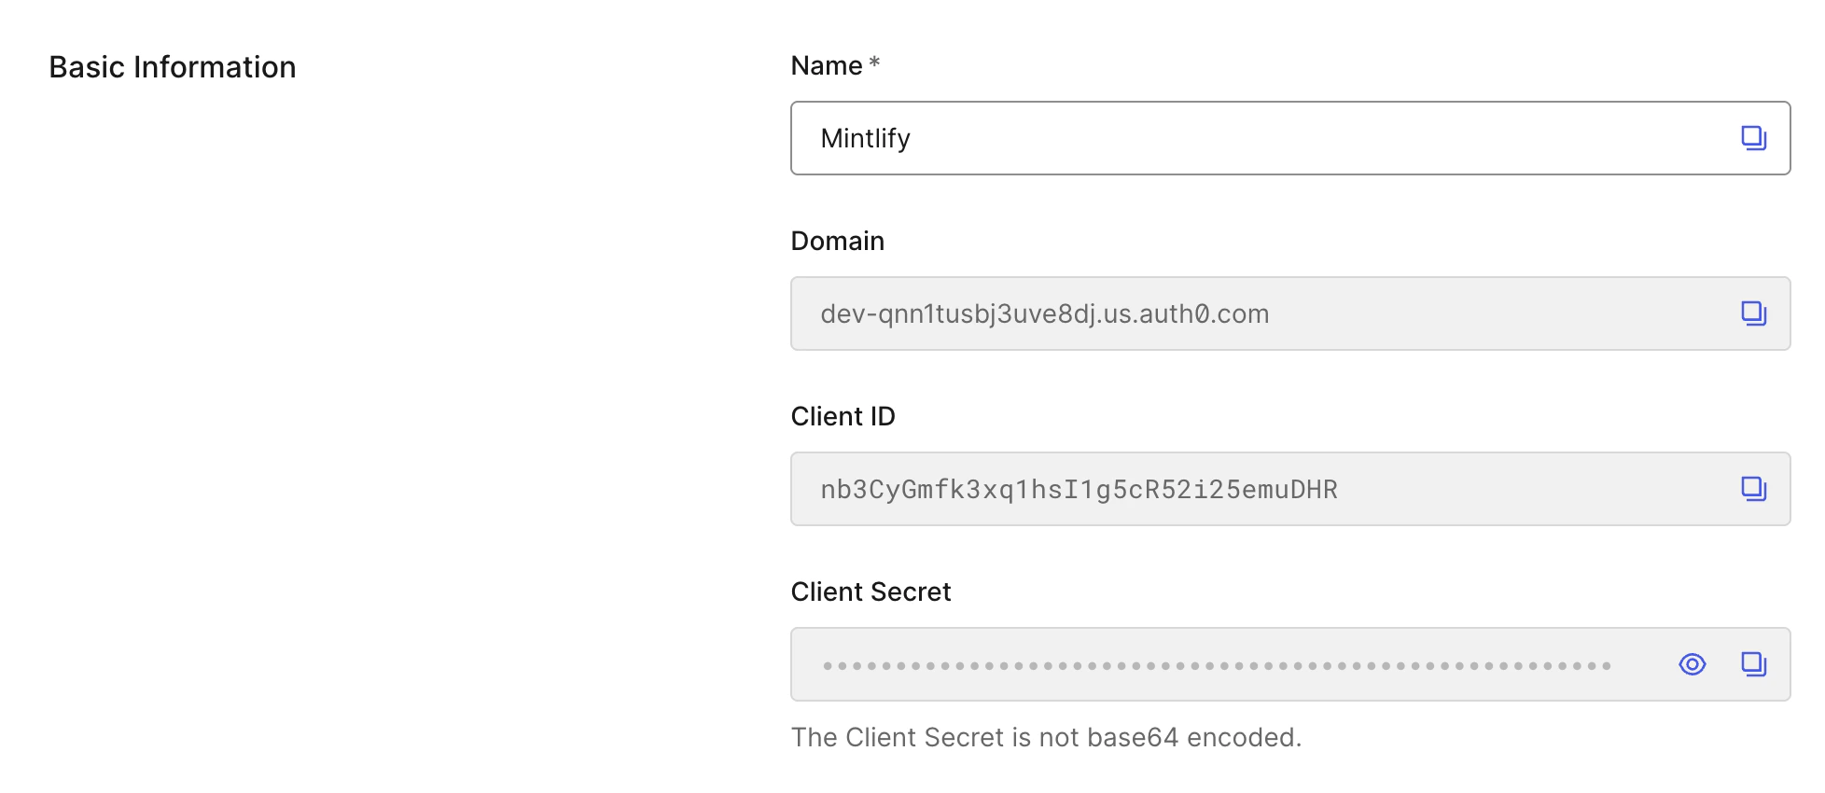
Task: Toggle Client Secret visibility with the eye icon
Action: [x=1692, y=664]
